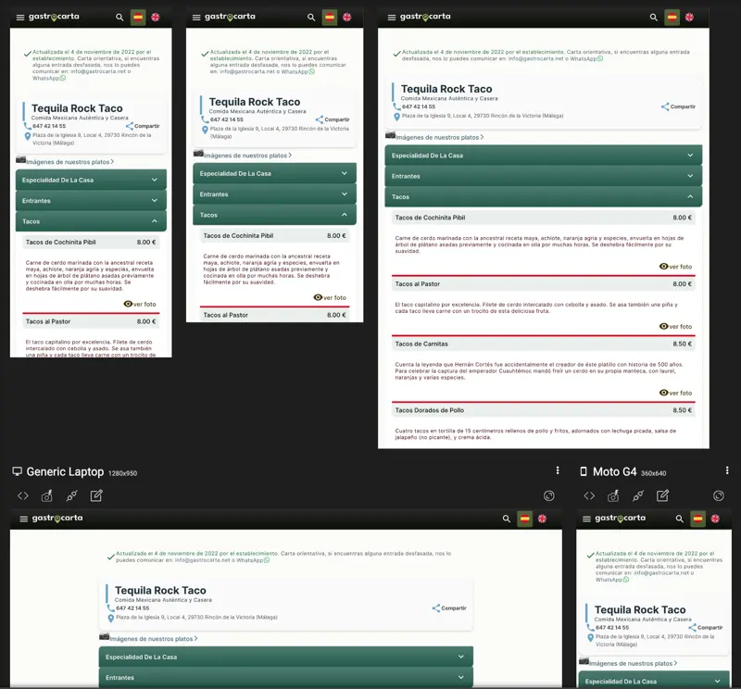
Task: Click the circular rotate icon for Generic Laptop
Action: tap(548, 495)
